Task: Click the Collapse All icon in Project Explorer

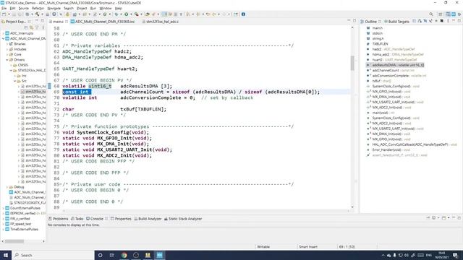Action: point(26,27)
